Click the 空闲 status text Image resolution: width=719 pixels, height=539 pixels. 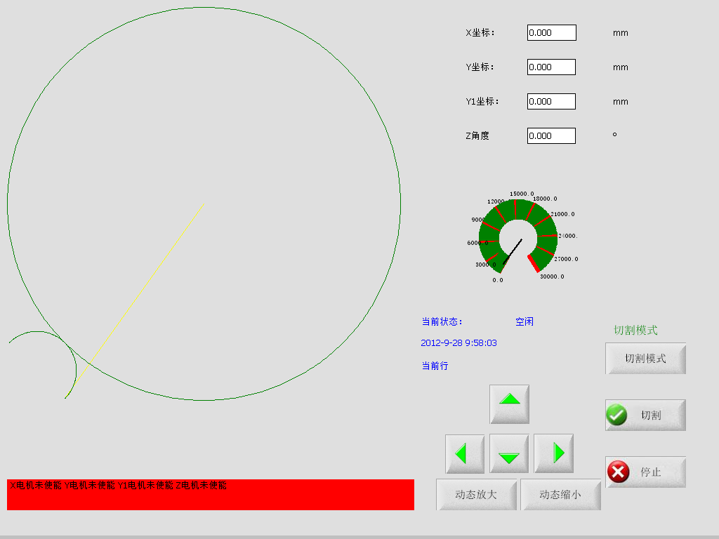(x=524, y=321)
